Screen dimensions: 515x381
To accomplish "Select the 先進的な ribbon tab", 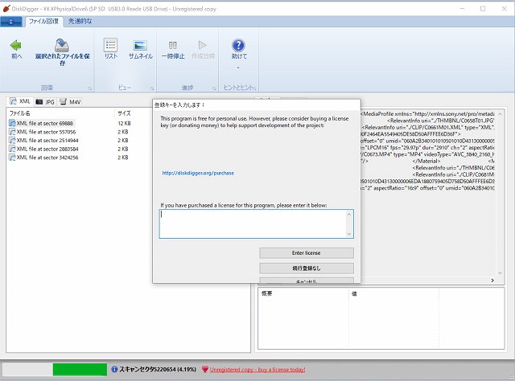I will coord(80,22).
